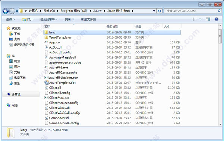
Task: Select the Client.Mac.exe.config file icon
Action: [46, 102]
